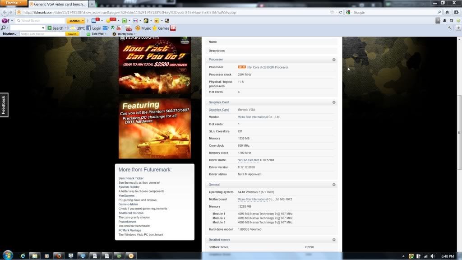
Task: Collapse the Graphics Card section
Action: coord(334,102)
